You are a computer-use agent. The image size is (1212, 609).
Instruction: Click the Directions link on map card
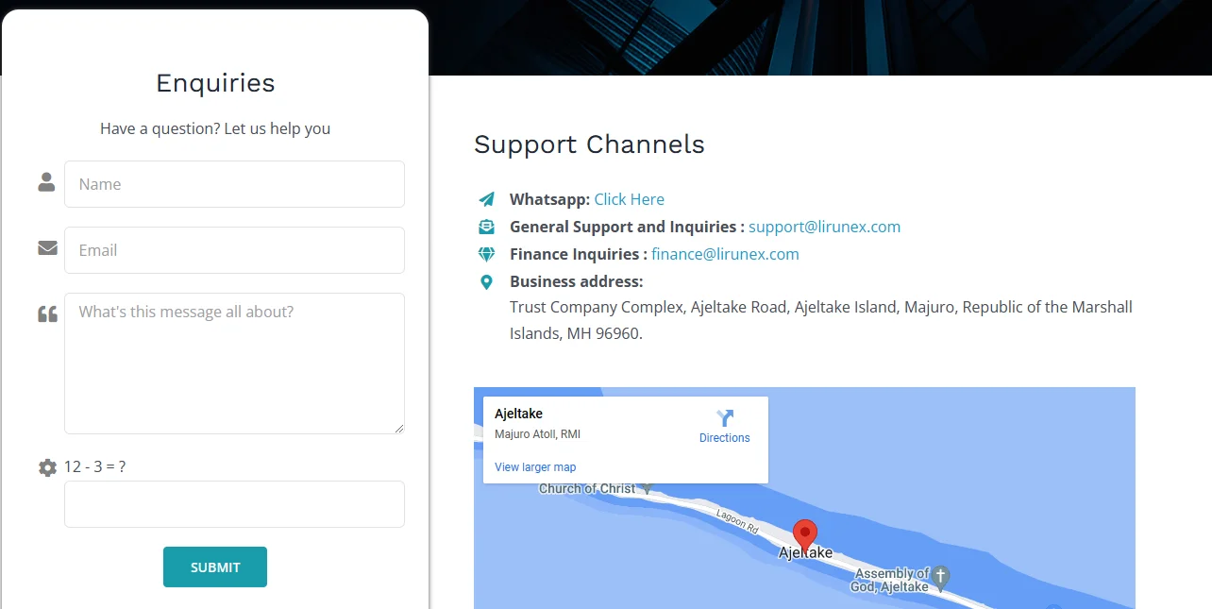(x=725, y=438)
